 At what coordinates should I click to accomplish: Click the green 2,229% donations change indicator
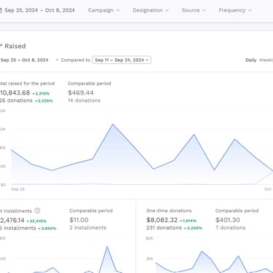(44, 100)
